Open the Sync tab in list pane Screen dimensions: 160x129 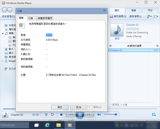(x=150, y=10)
